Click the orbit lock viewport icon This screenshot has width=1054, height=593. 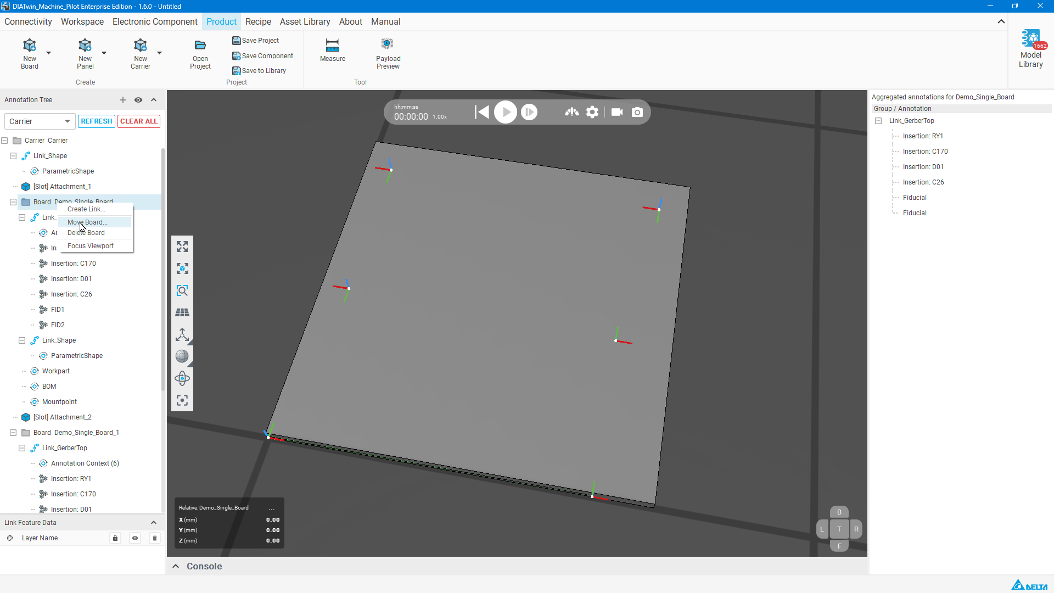tap(182, 378)
